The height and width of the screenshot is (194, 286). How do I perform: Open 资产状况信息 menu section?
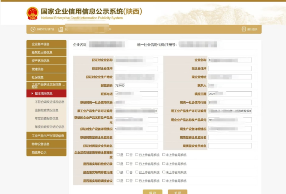coord(46,61)
